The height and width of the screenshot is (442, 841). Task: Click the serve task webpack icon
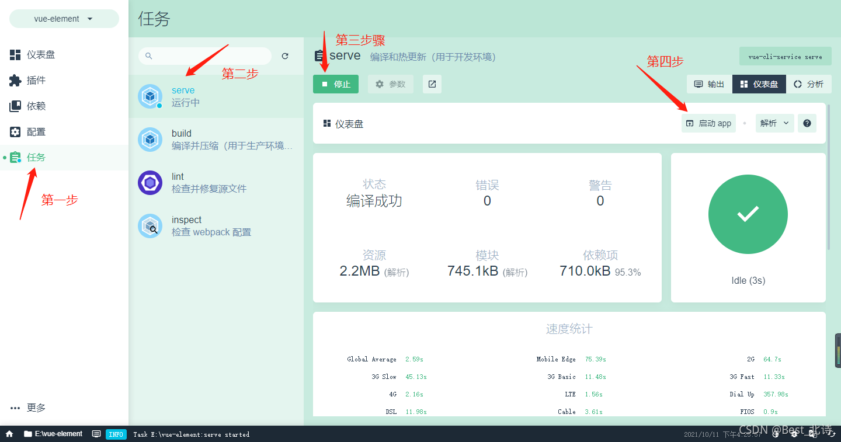(150, 96)
